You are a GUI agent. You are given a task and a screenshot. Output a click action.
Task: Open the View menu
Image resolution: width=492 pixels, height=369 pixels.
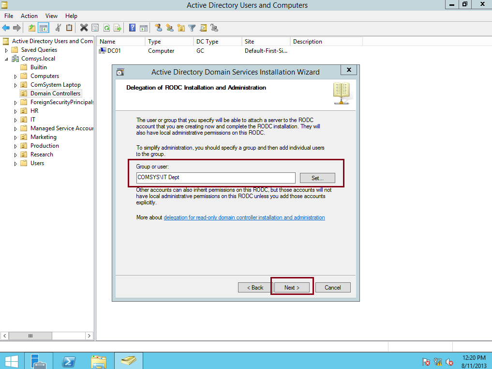(51, 15)
